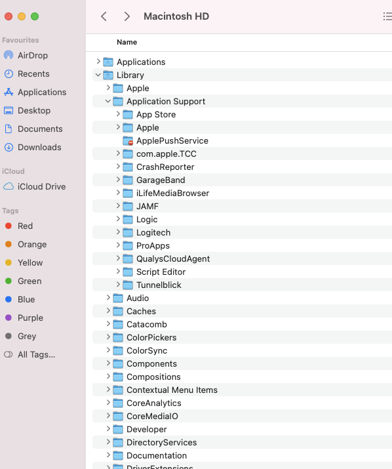
Task: Select the ProApps folder row
Action: point(242,245)
